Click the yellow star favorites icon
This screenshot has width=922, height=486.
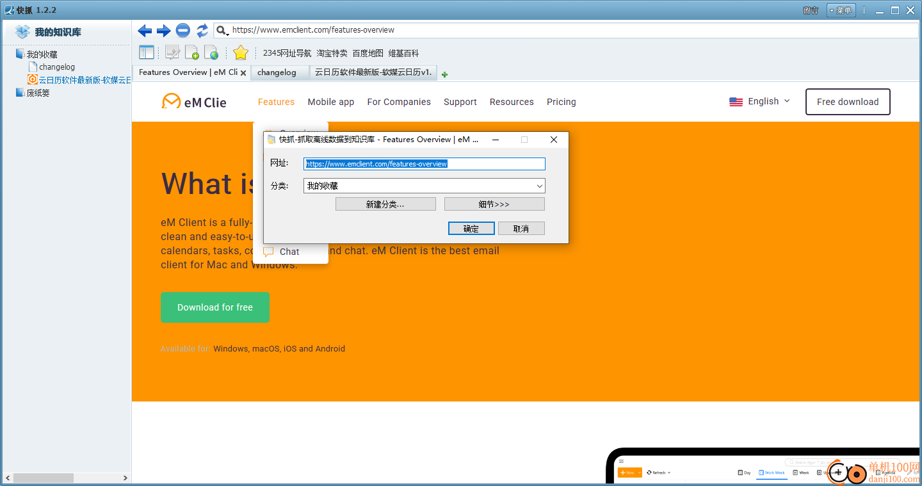coord(240,53)
